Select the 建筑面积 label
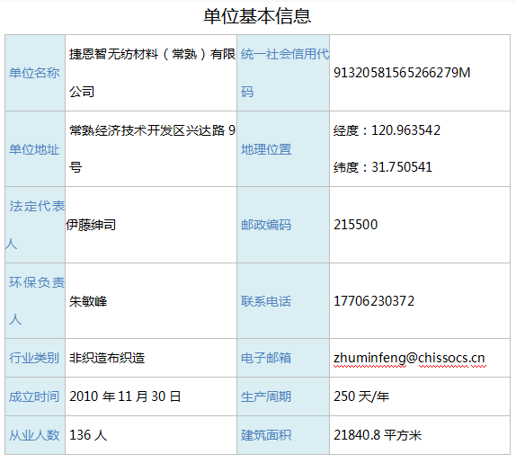The image size is (516, 463). 266,435
